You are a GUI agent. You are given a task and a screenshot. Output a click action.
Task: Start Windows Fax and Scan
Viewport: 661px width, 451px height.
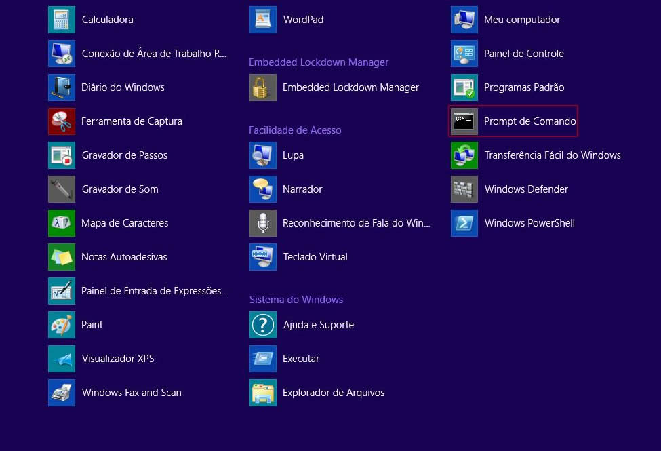pyautogui.click(x=131, y=393)
